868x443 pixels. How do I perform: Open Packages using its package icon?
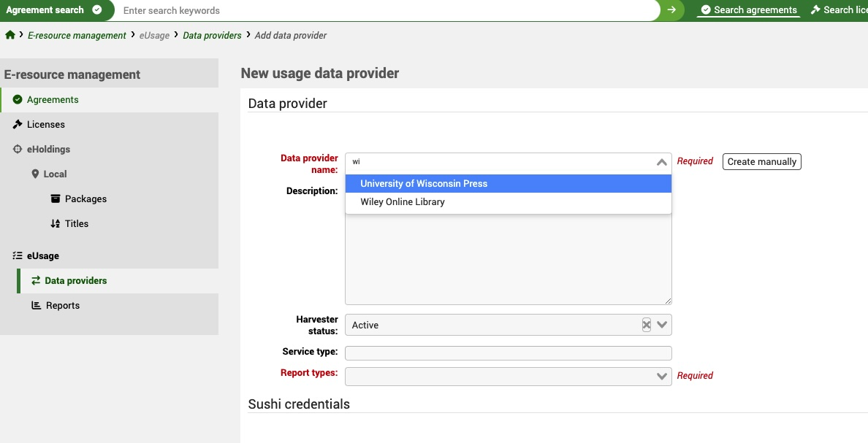pos(55,199)
